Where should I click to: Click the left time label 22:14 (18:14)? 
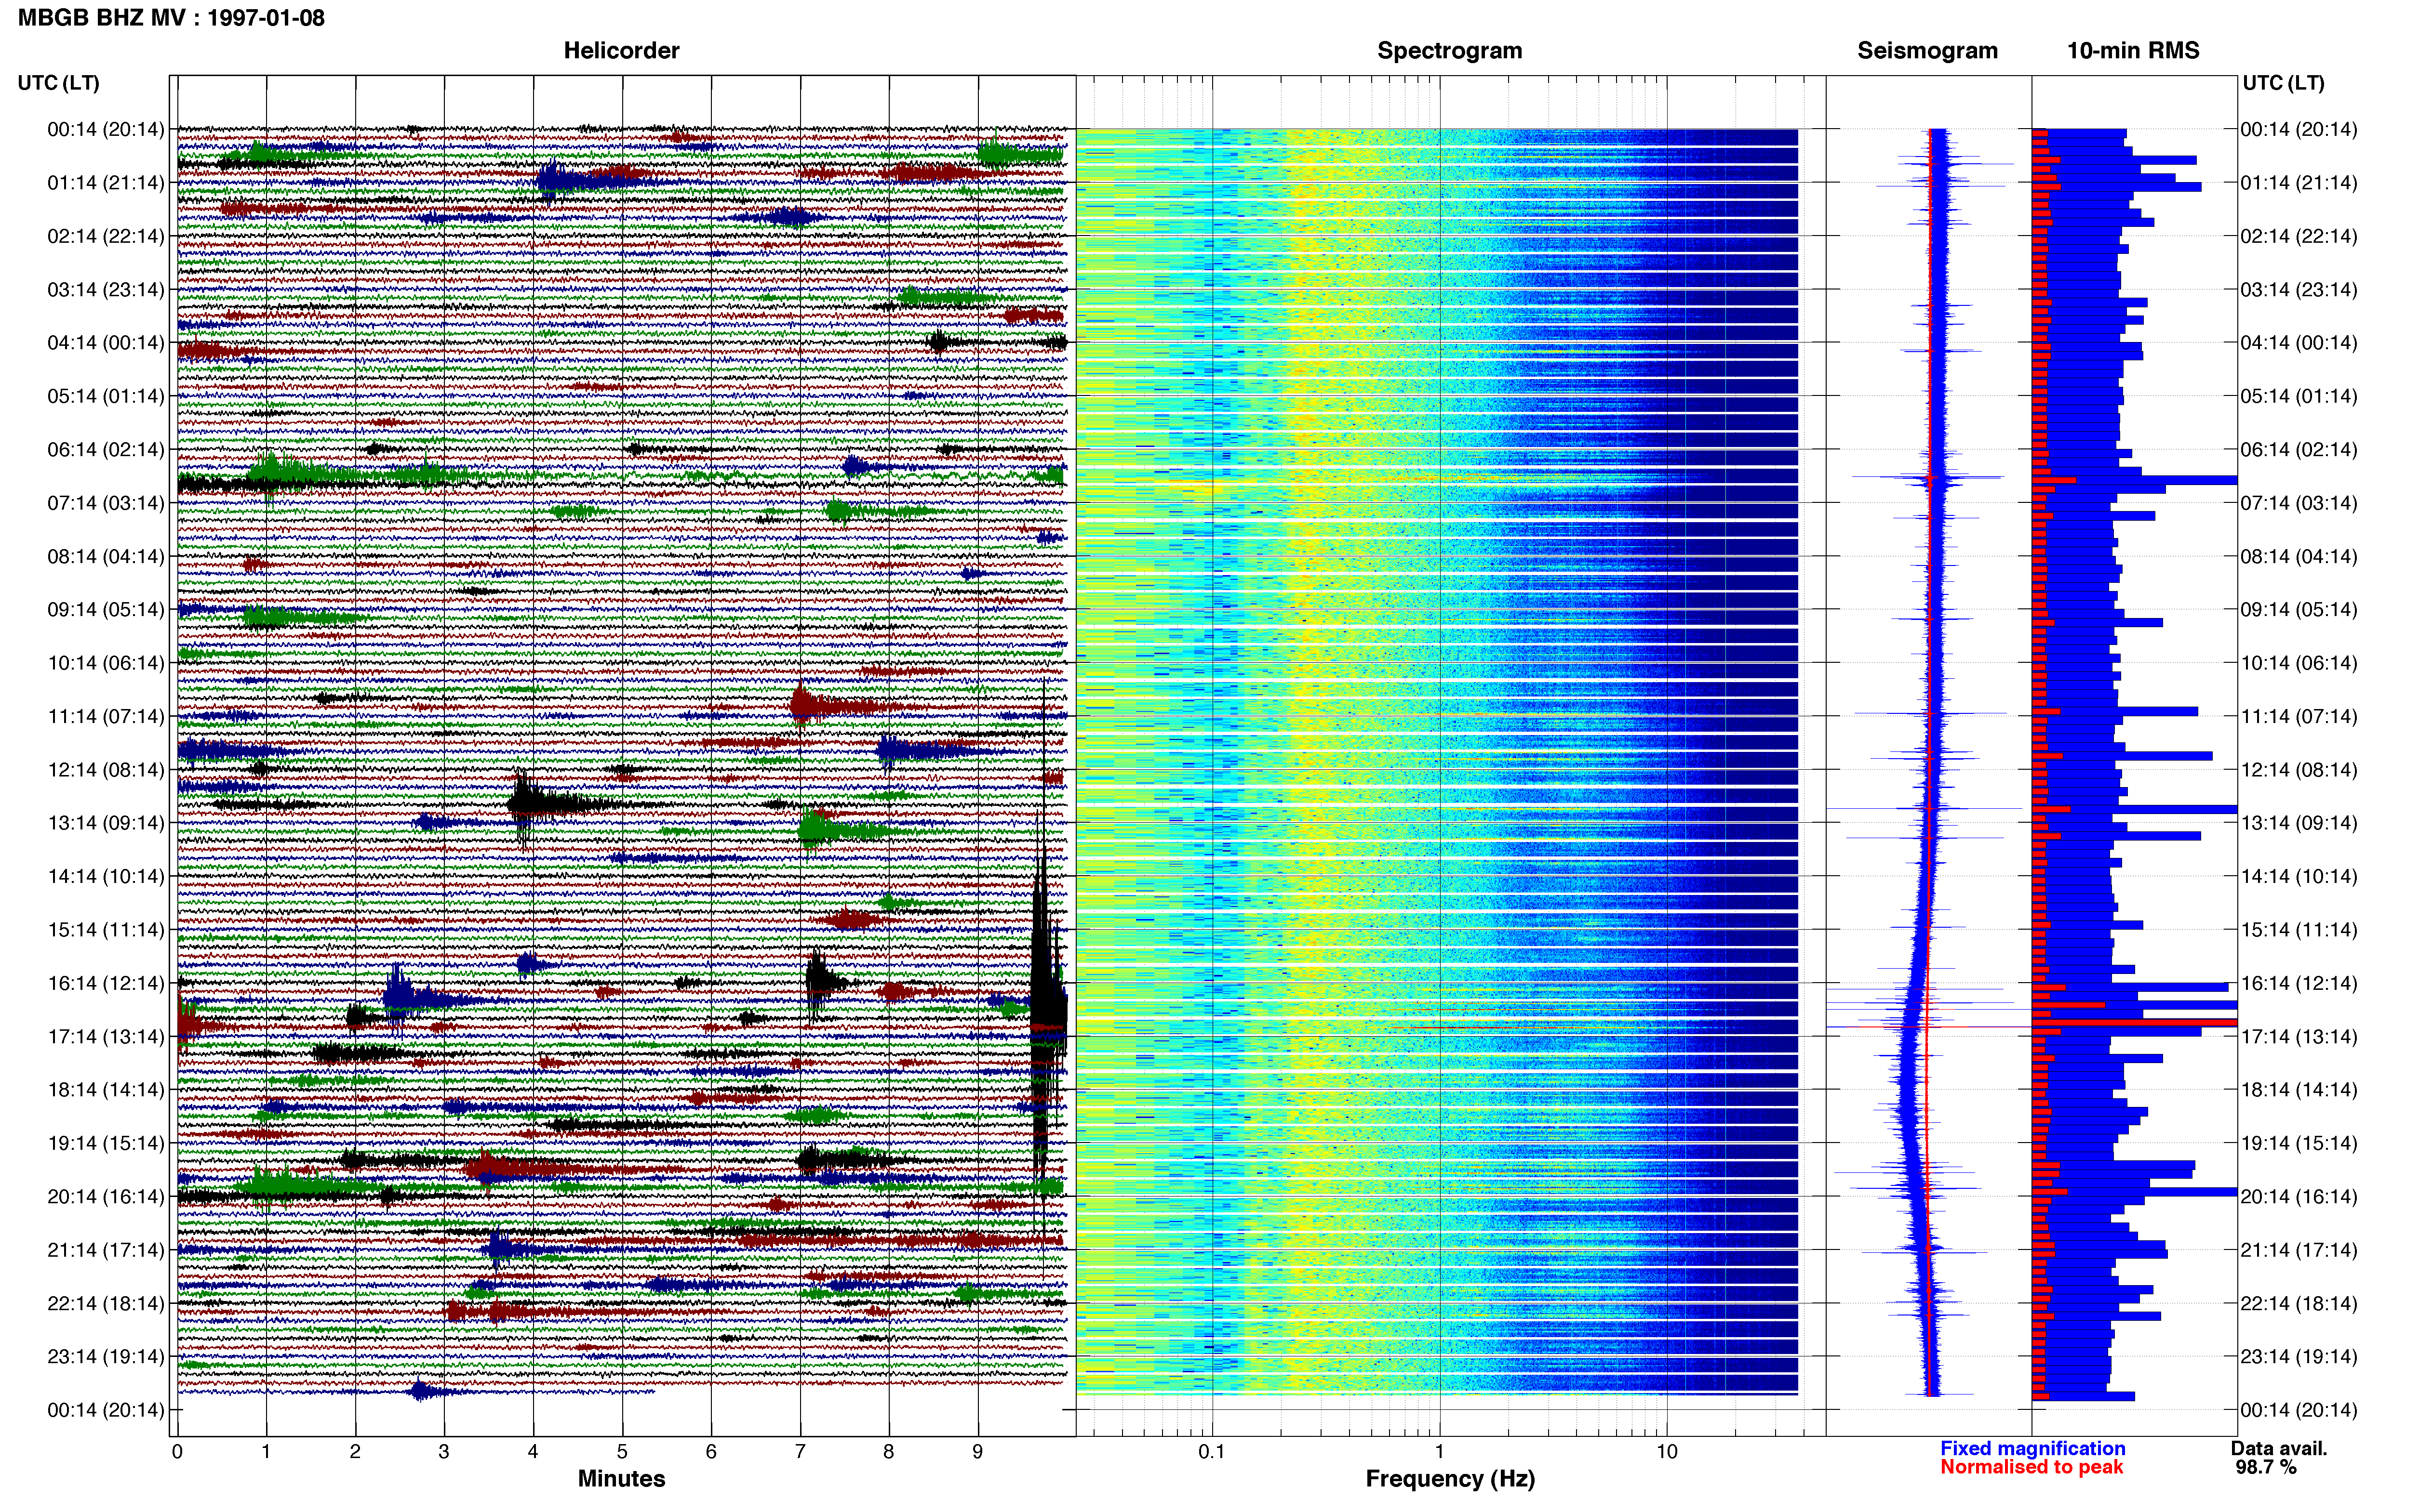106,1303
